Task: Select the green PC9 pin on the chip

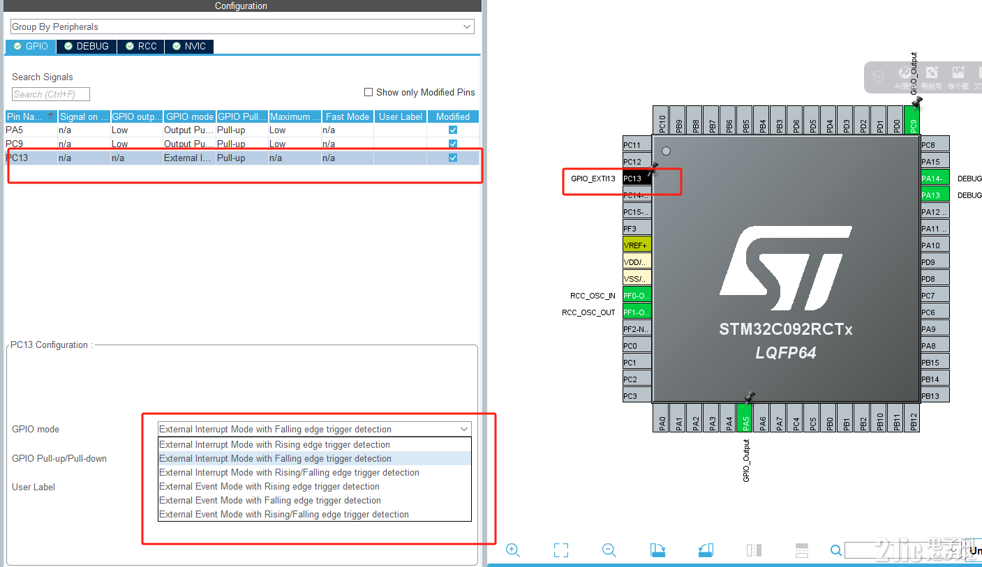Action: tap(913, 120)
